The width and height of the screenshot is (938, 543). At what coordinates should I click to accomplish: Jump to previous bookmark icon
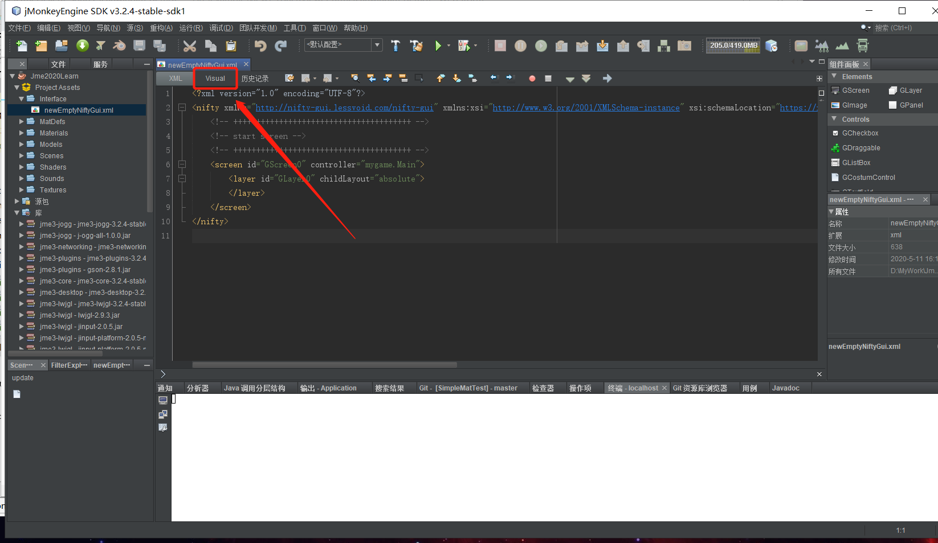[x=441, y=78]
